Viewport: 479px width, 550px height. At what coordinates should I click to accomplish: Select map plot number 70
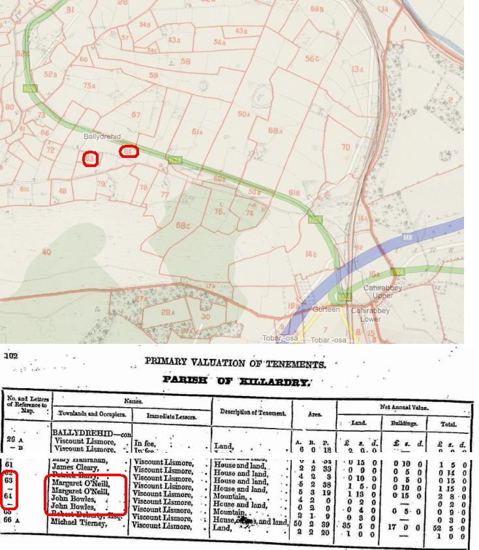[345, 147]
